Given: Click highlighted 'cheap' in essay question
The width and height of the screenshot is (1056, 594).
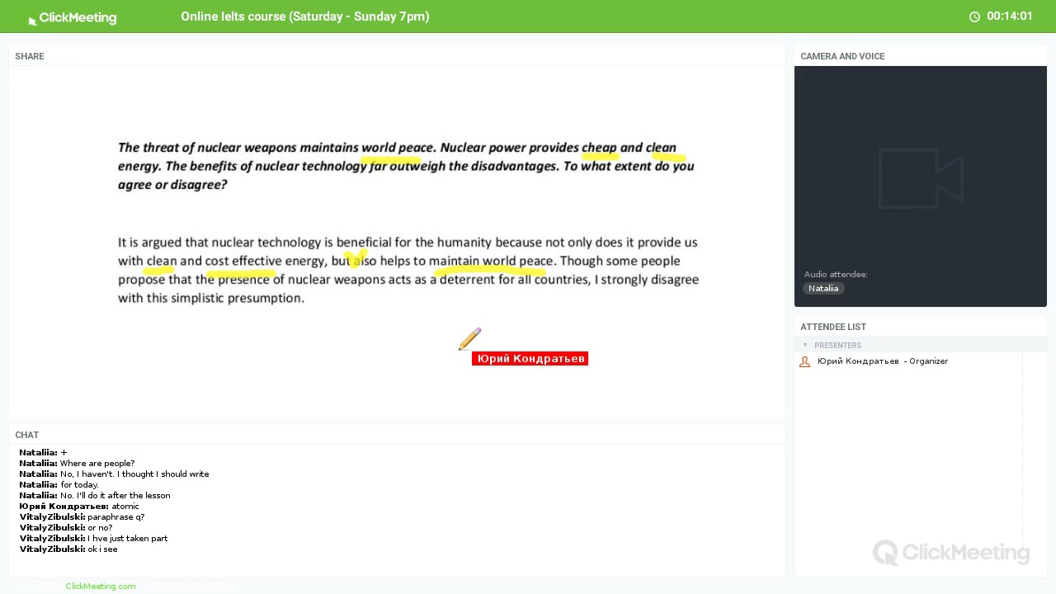Looking at the screenshot, I should 600,148.
